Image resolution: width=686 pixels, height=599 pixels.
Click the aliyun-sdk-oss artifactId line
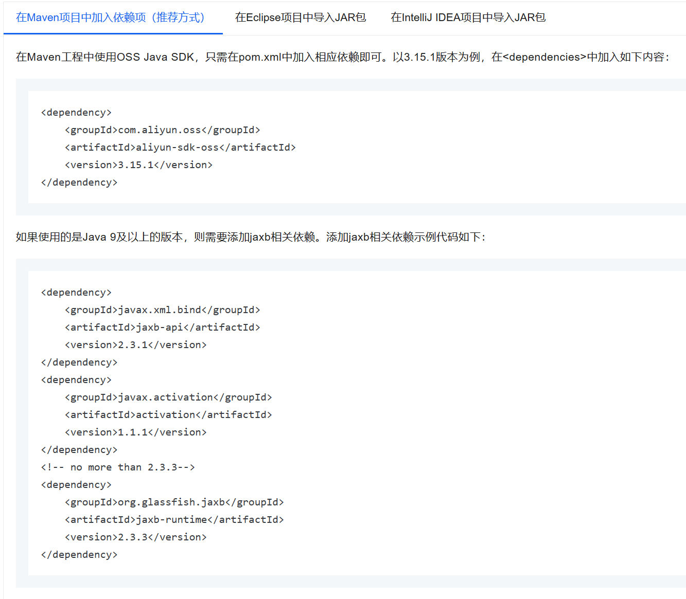click(180, 148)
